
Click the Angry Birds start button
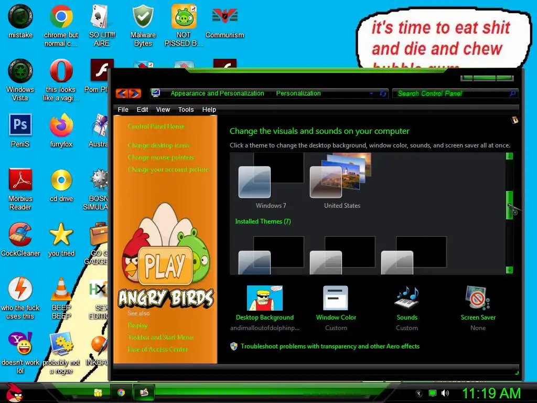(14, 393)
